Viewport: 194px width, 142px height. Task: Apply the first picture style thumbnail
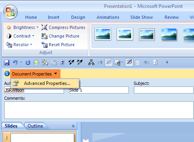point(103,34)
